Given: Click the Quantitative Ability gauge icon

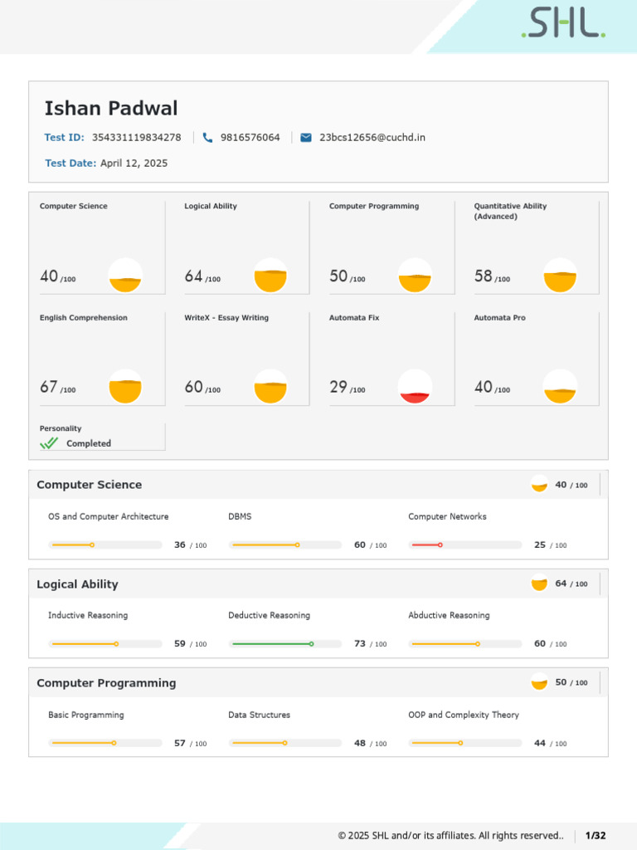Looking at the screenshot, I should [560, 276].
